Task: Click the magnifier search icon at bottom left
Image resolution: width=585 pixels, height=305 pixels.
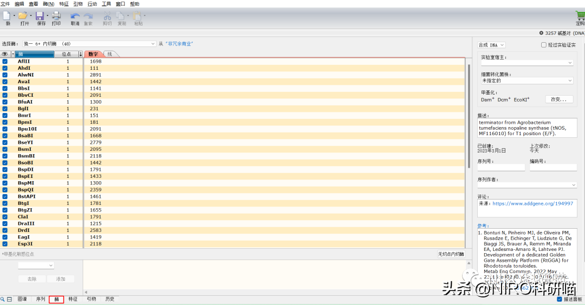Action: click(x=3, y=299)
